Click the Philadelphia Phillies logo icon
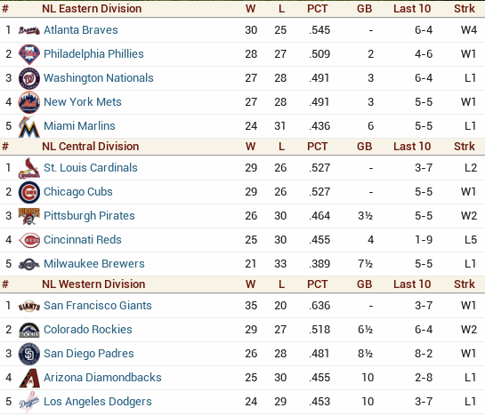 point(29,54)
